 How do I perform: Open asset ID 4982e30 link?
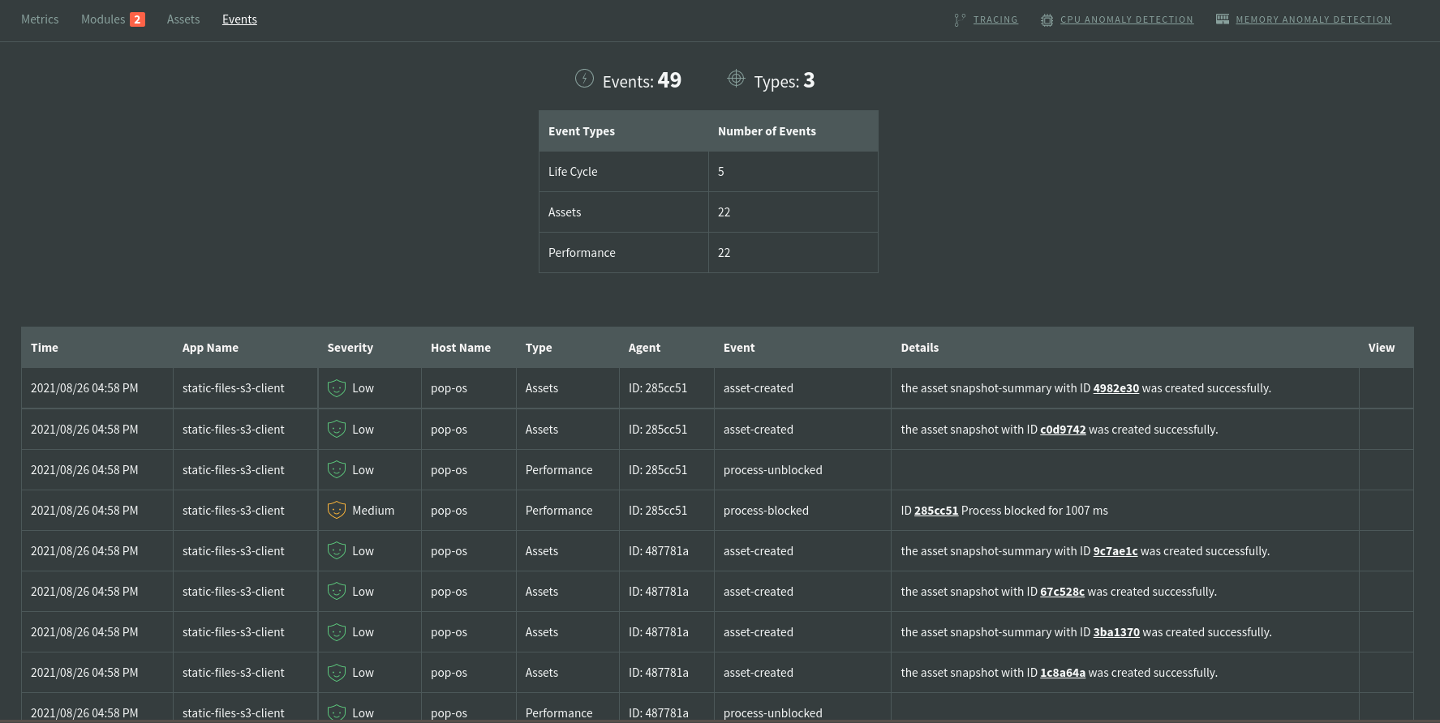(x=1115, y=388)
